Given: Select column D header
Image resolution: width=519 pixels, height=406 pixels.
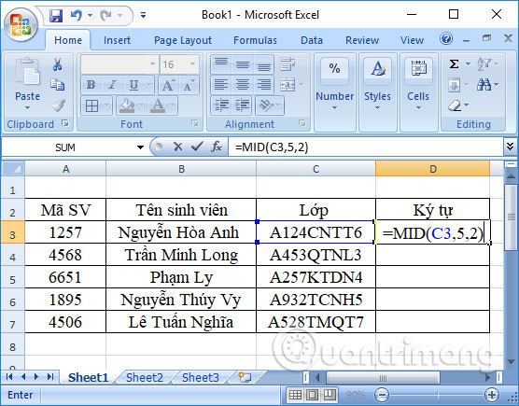Looking at the screenshot, I should (432, 169).
